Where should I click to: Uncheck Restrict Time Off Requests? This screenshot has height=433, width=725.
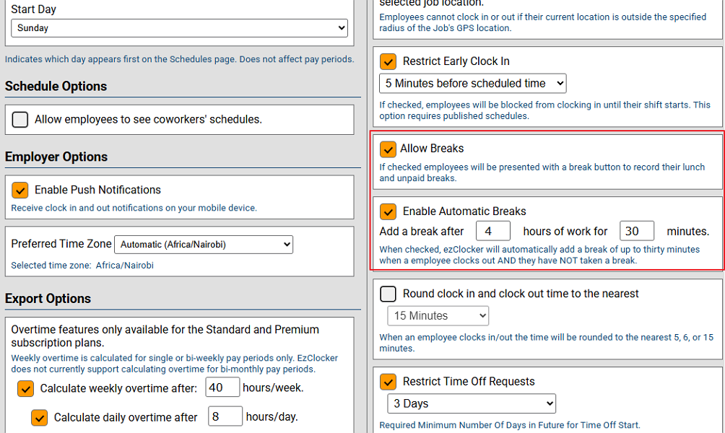pos(388,382)
